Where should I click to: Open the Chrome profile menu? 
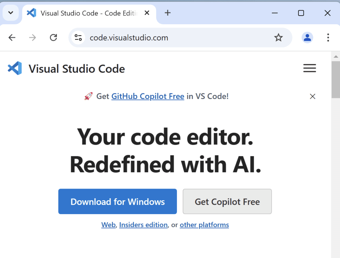tap(307, 38)
